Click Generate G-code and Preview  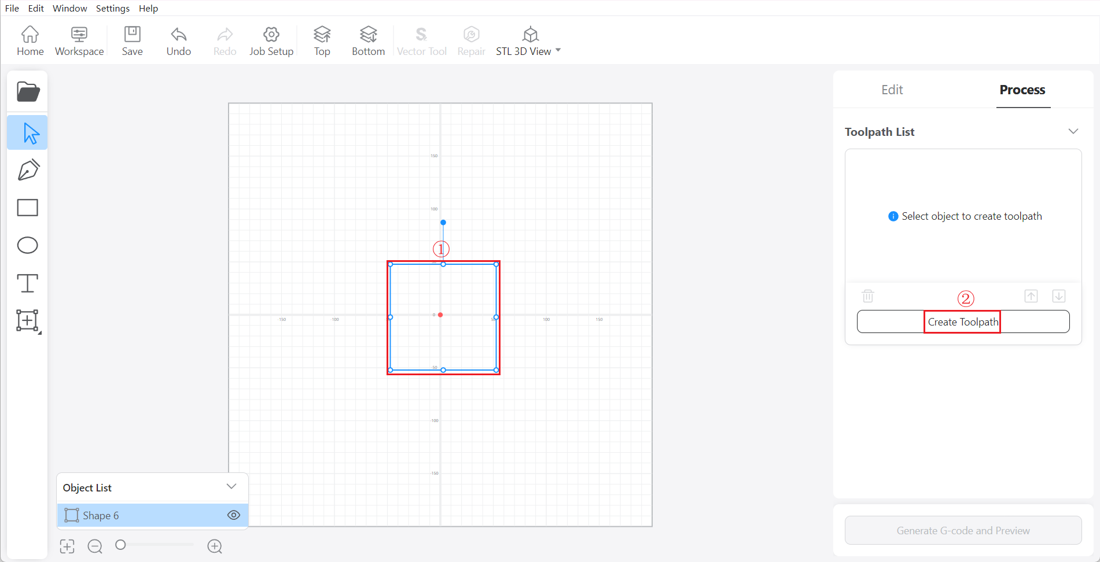[x=963, y=530]
